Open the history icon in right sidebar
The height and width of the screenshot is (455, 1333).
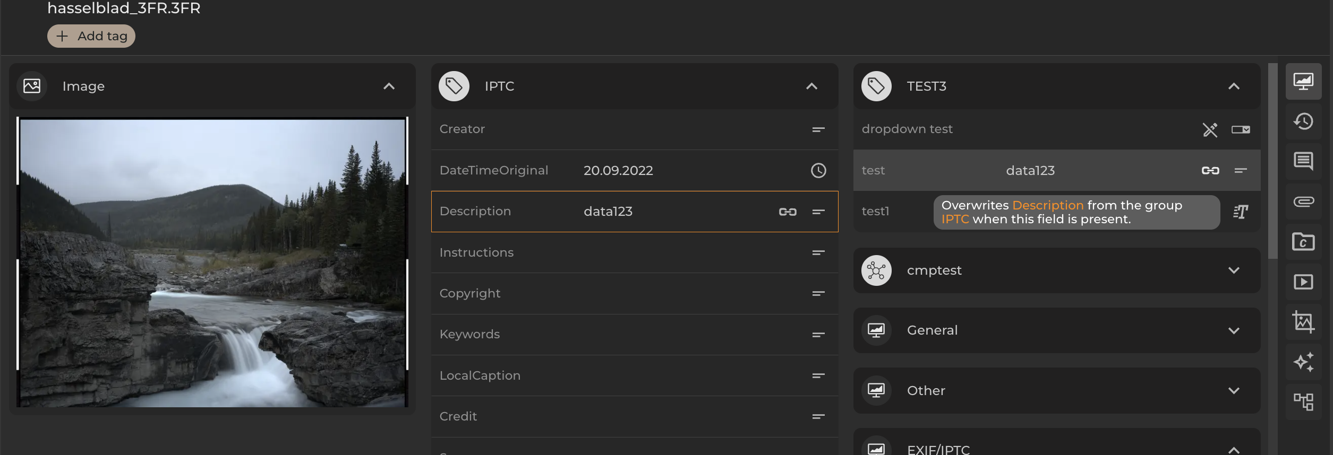(x=1303, y=121)
